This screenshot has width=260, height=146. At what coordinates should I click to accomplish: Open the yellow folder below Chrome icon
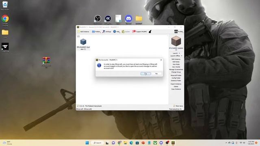pyautogui.click(x=5, y=34)
